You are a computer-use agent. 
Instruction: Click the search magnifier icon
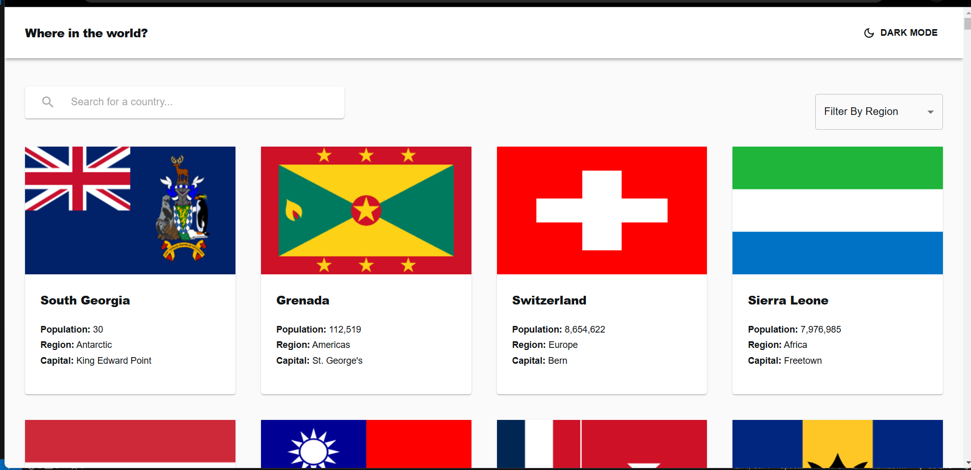48,102
